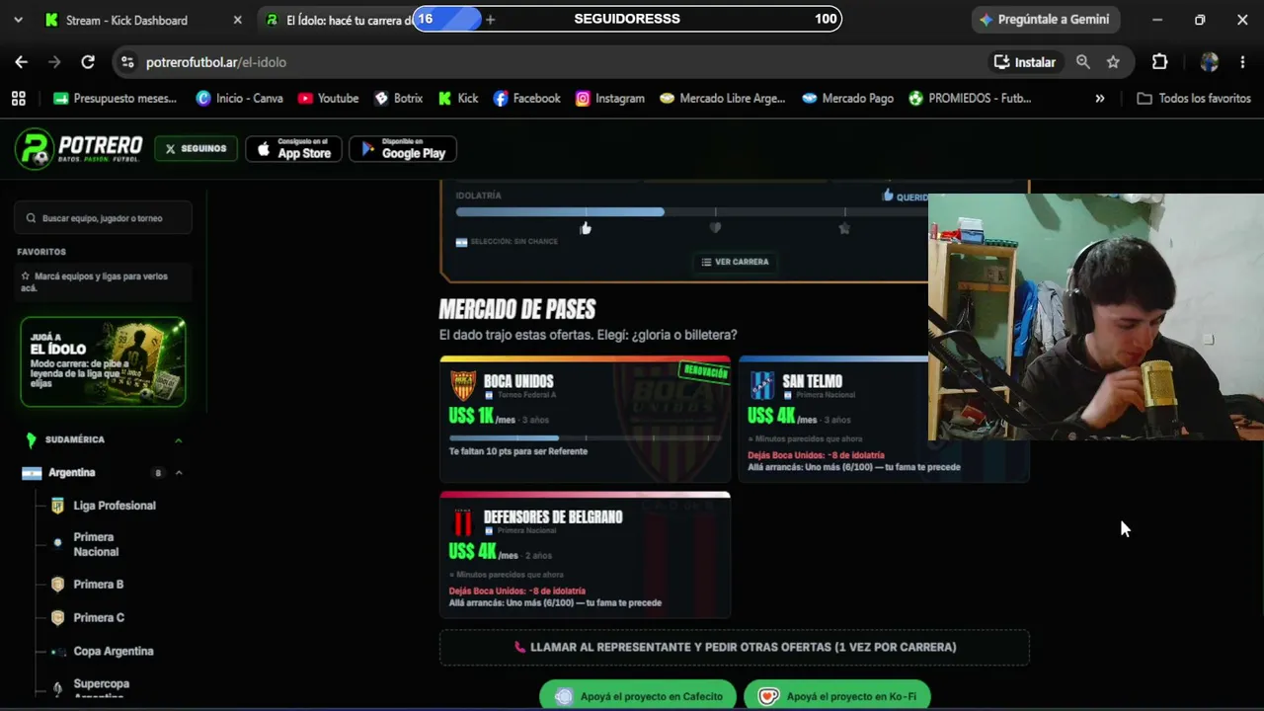
Task: Click the Primera C shield icon
Action: click(57, 618)
